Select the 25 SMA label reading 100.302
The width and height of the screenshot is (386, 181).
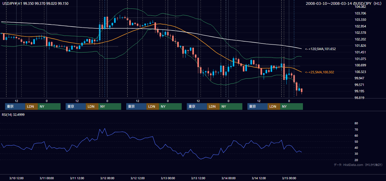(319, 72)
